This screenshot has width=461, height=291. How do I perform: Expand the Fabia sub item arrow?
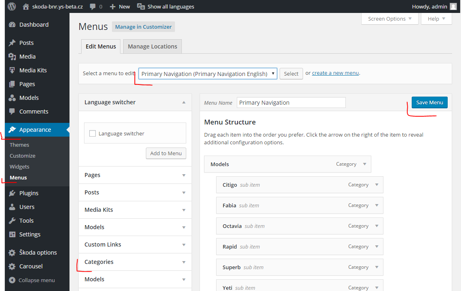click(377, 205)
